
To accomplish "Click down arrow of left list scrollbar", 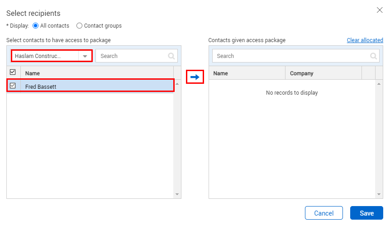I will click(177, 194).
